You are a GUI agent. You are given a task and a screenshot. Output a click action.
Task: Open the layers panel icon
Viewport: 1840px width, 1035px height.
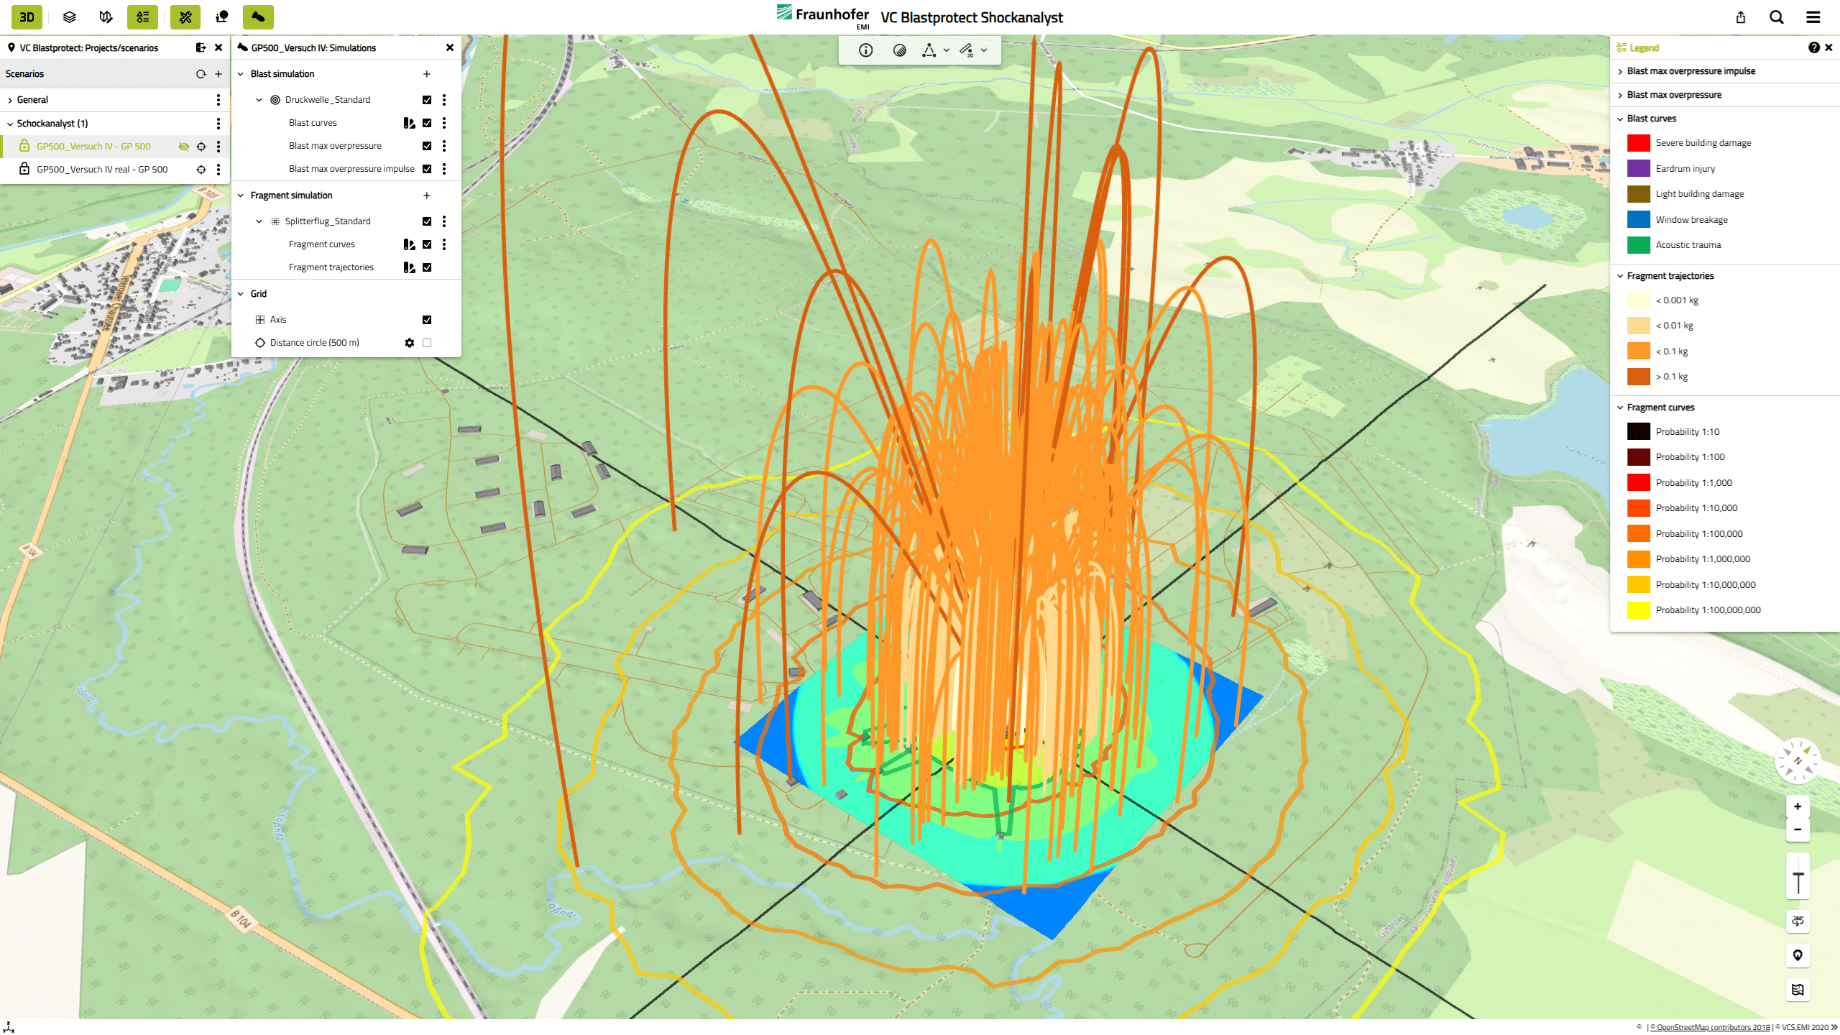[70, 17]
